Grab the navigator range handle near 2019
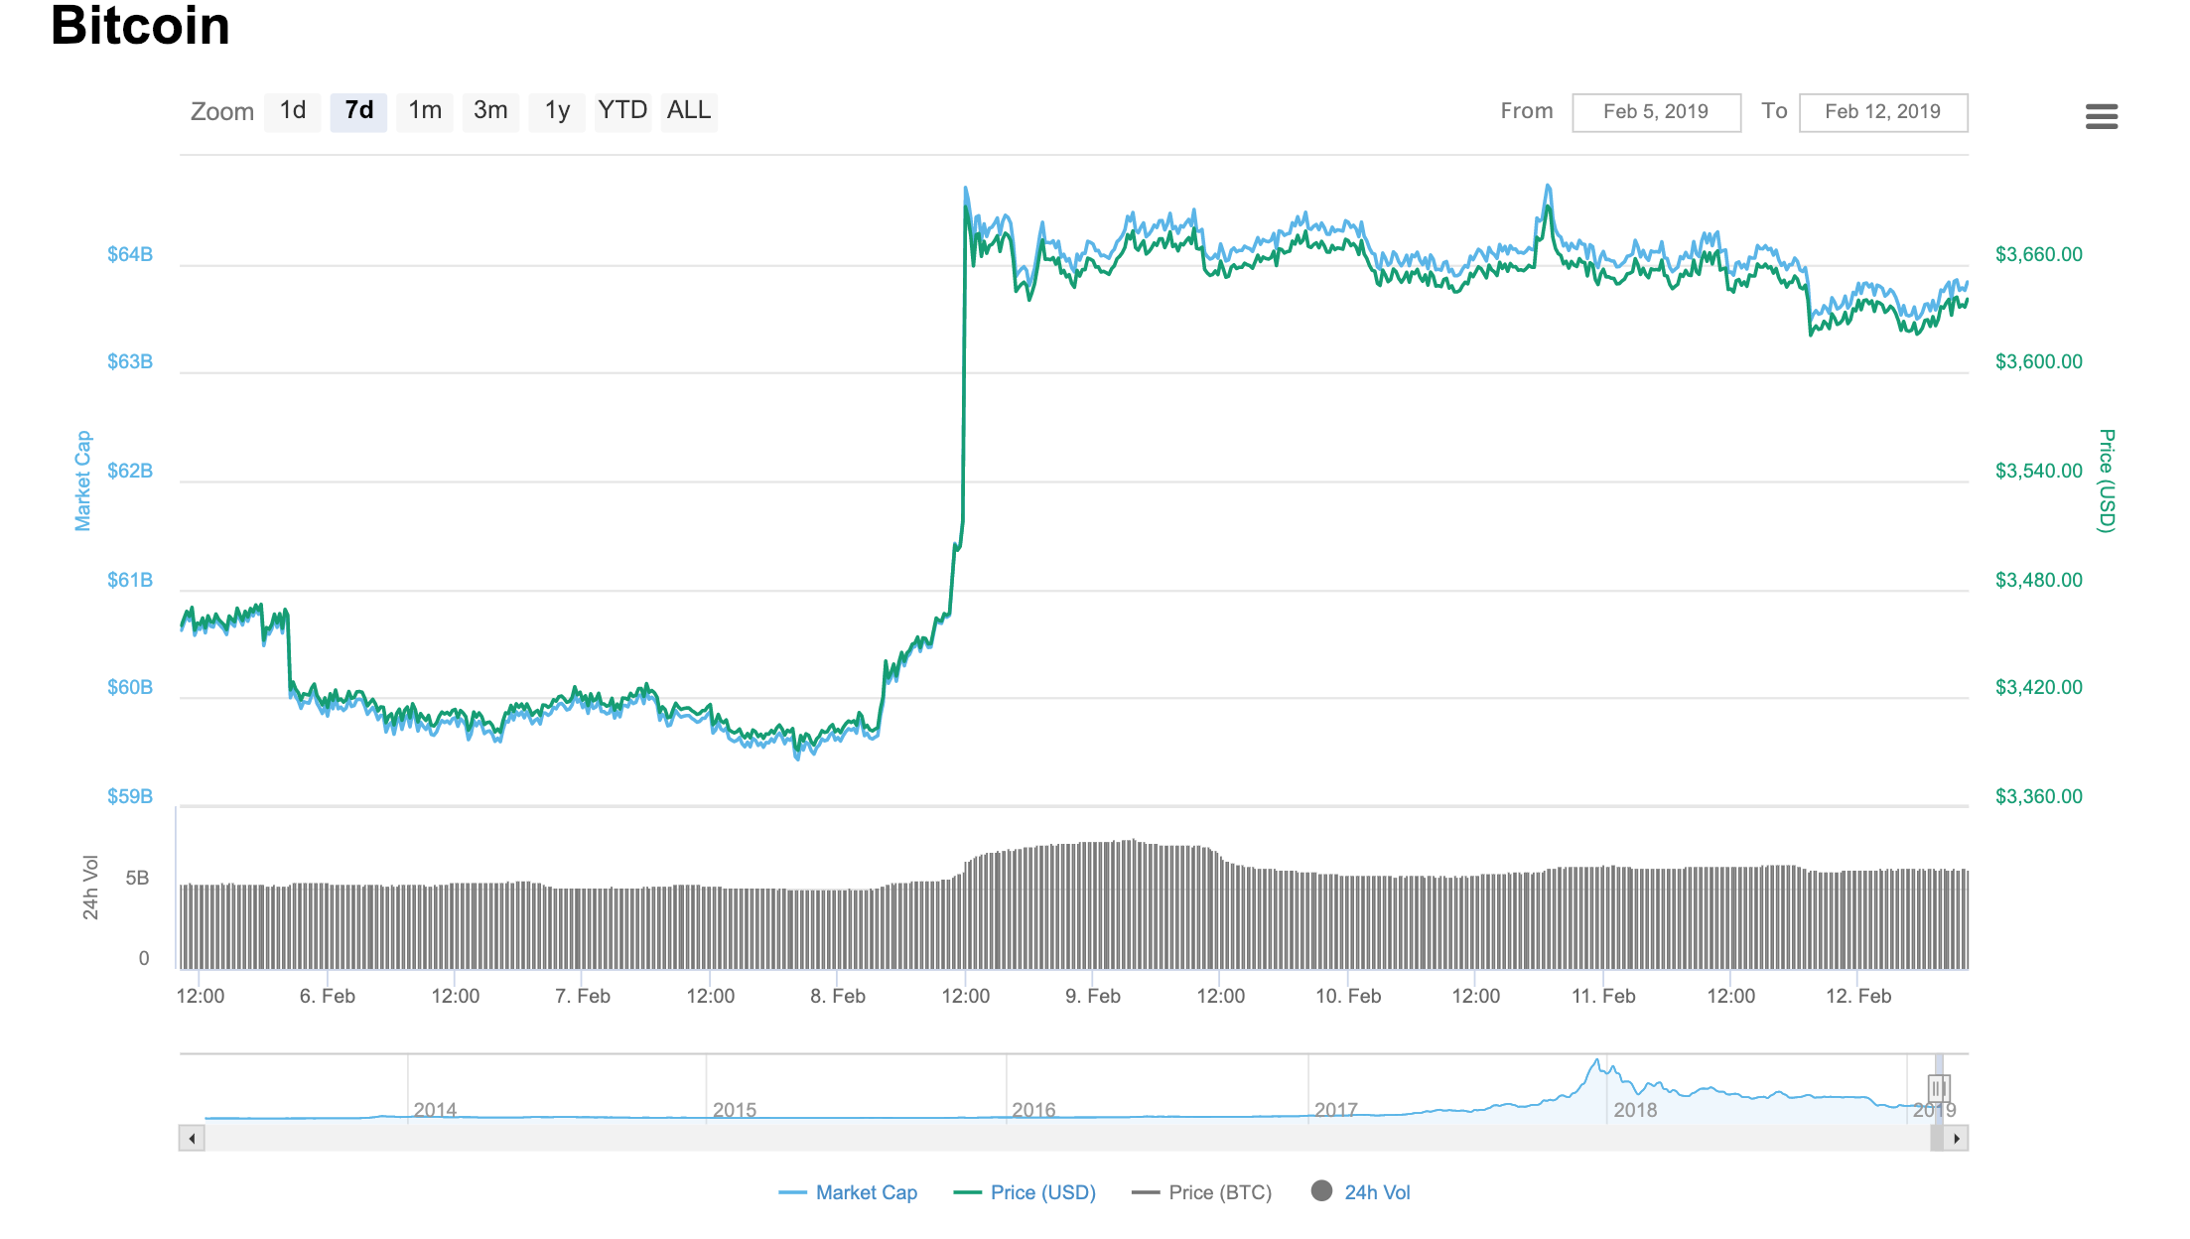Viewport: 2190px width, 1239px height. coord(1939,1088)
